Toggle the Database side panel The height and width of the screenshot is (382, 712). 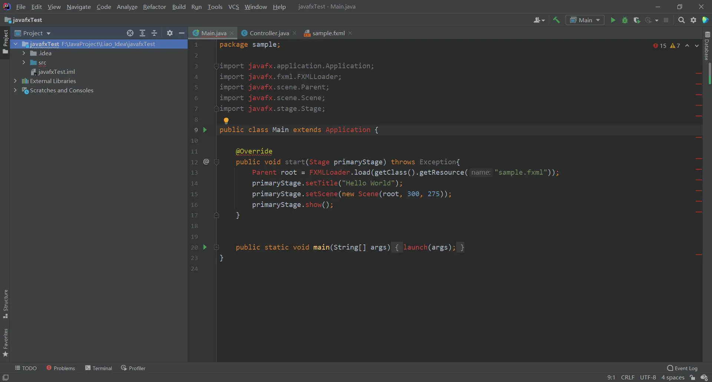click(x=707, y=46)
